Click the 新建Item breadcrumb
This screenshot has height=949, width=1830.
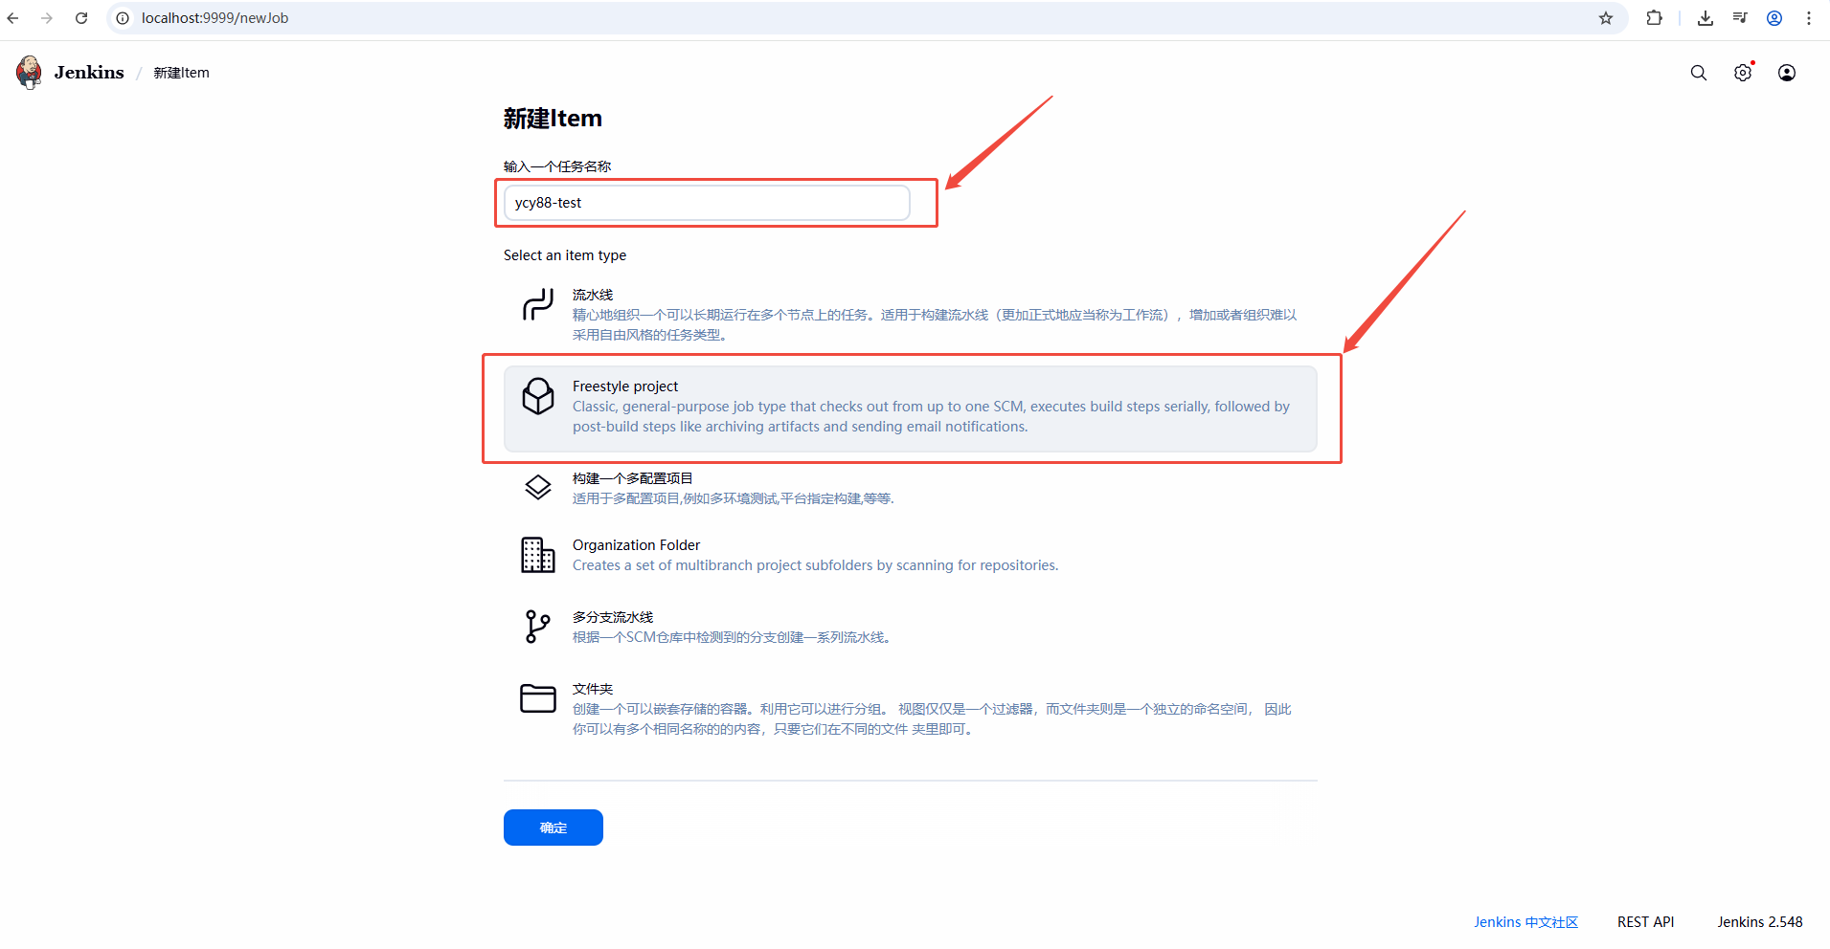click(181, 73)
